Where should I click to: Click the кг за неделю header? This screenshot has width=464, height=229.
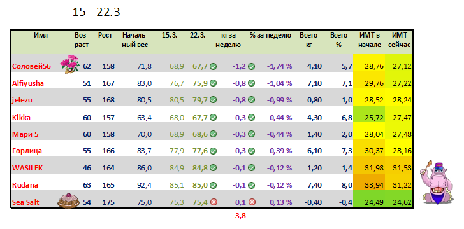pyautogui.click(x=228, y=40)
